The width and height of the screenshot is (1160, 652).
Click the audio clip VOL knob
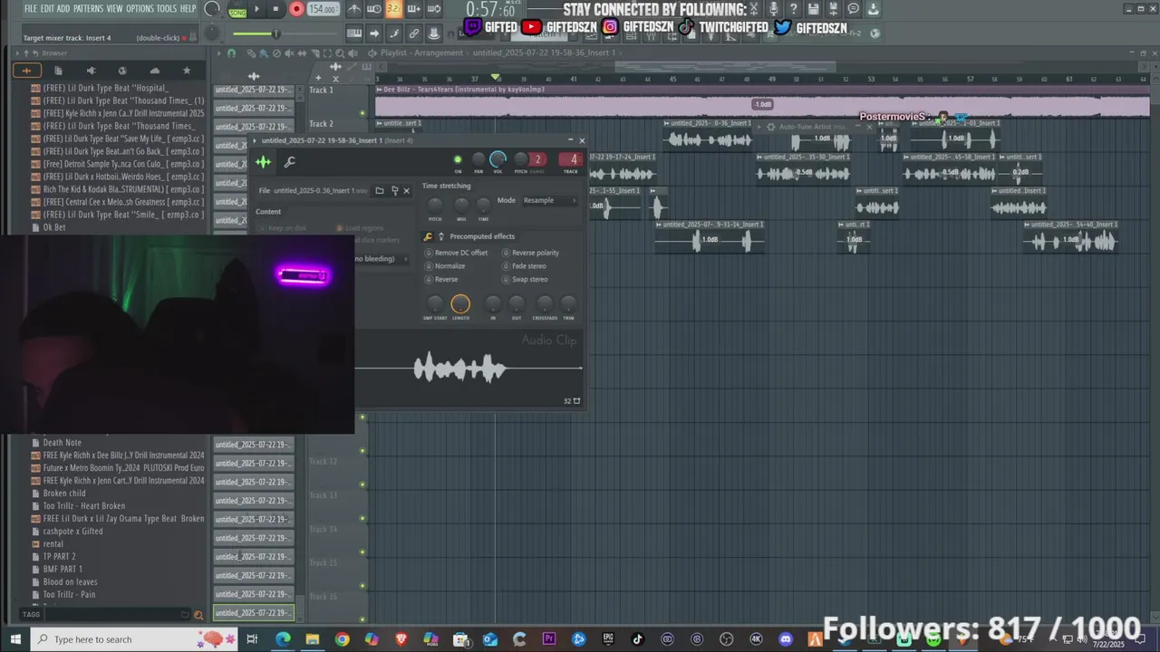point(498,159)
